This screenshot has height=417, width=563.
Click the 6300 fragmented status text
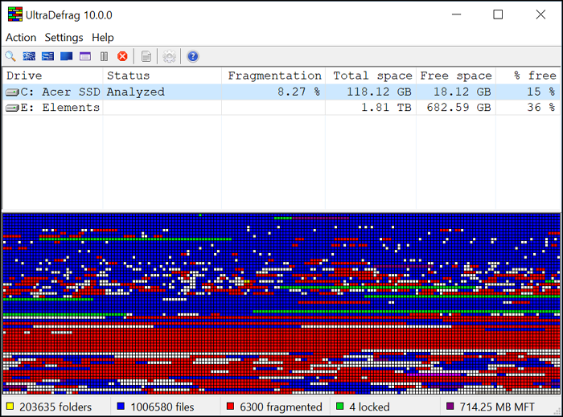281,407
